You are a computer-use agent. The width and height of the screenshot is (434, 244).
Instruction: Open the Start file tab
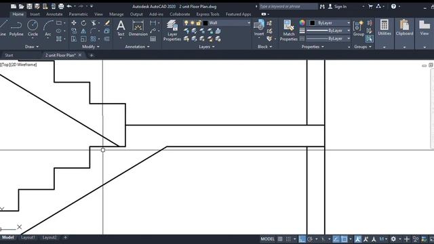point(9,56)
